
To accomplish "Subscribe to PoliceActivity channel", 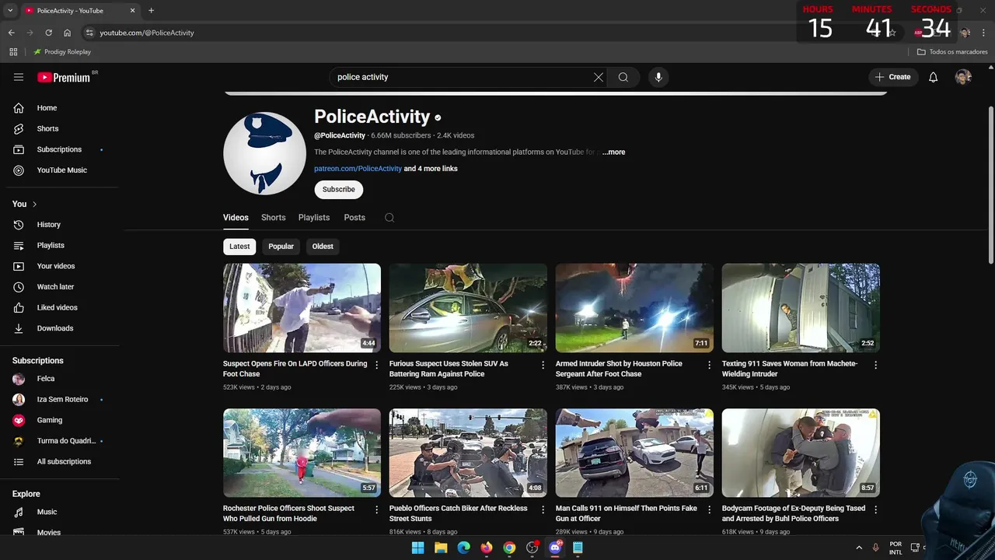I will coord(338,190).
